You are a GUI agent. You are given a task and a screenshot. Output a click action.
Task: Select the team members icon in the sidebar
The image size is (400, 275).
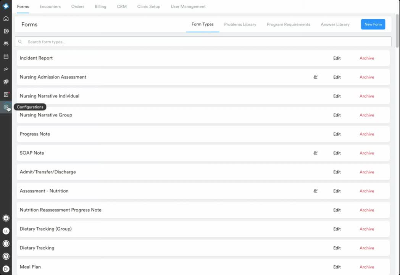click(x=6, y=44)
